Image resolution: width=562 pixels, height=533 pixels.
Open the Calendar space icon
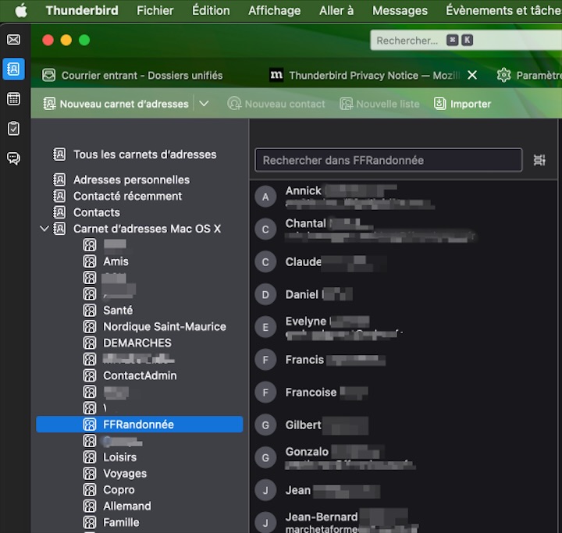13,98
